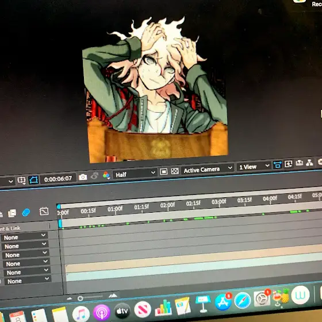Jump to the 02:00f timeline marker
Image resolution: width=322 pixels, height=322 pixels.
click(x=167, y=205)
